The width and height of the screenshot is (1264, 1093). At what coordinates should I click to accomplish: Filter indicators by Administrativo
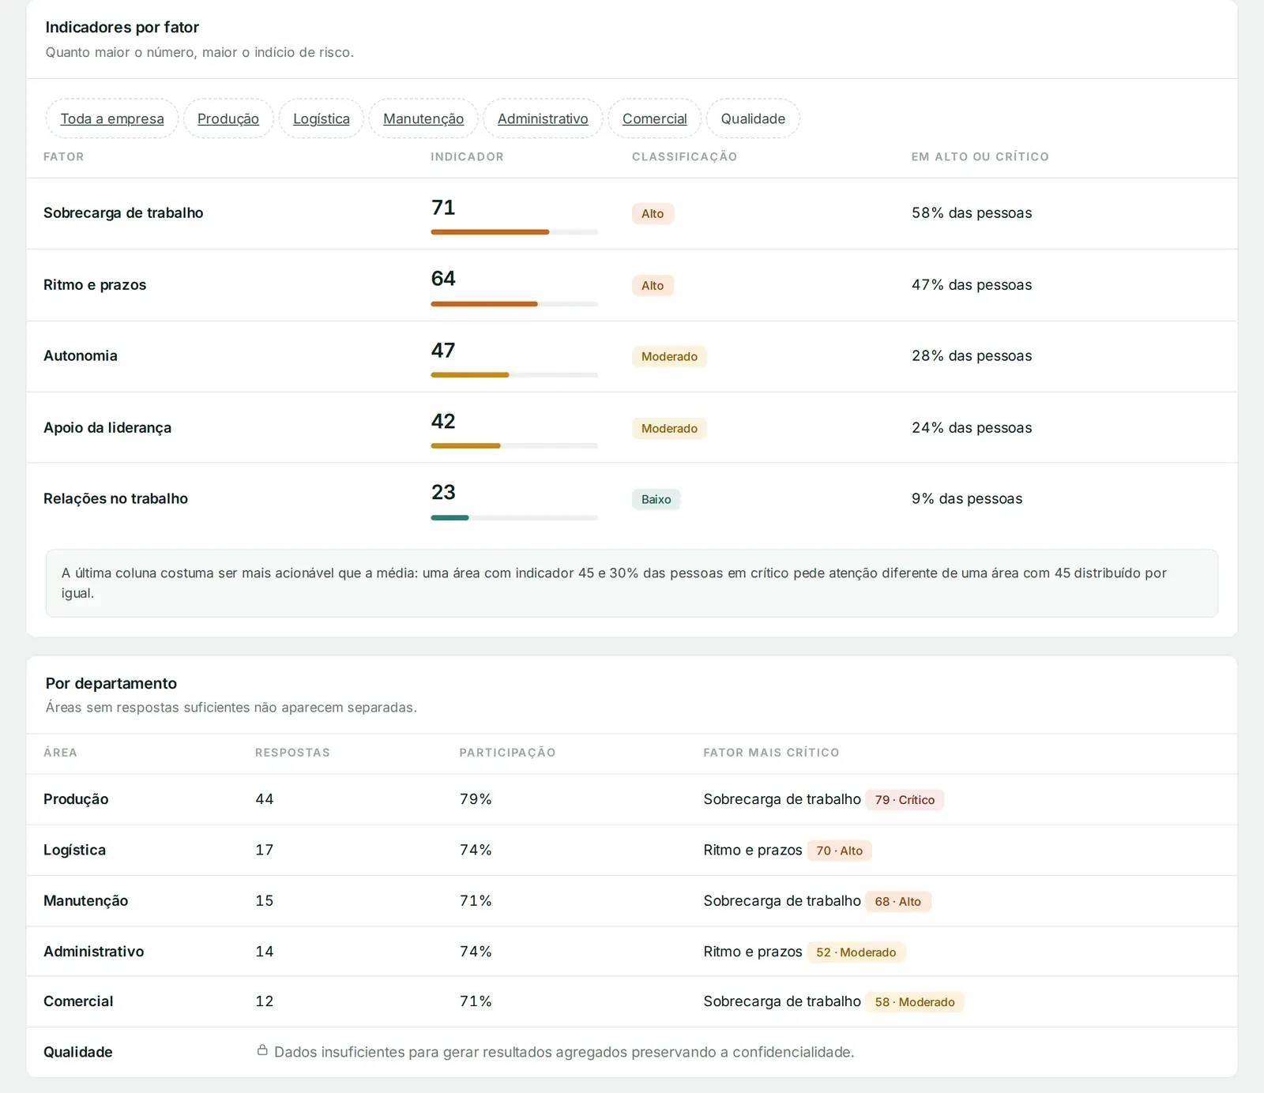click(543, 118)
